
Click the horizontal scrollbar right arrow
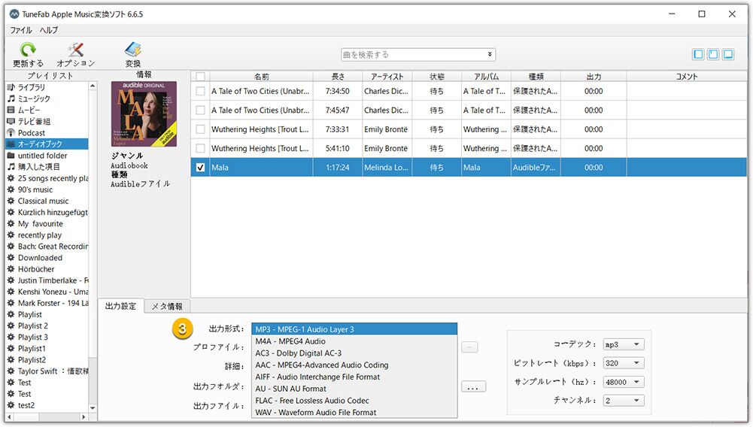click(83, 417)
